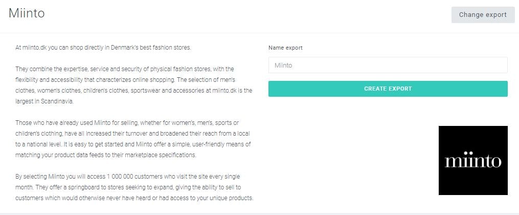
Task: Click the words 'Denmark's best fashion stores'
Action: click(151, 48)
